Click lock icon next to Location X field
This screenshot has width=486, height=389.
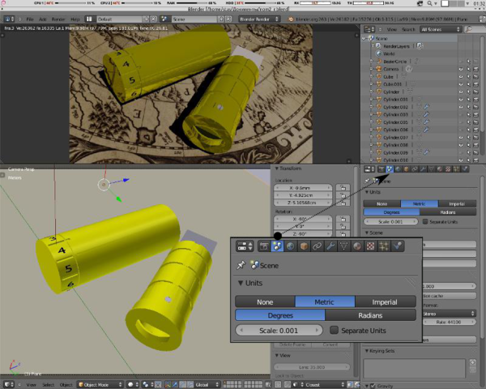tap(343, 188)
